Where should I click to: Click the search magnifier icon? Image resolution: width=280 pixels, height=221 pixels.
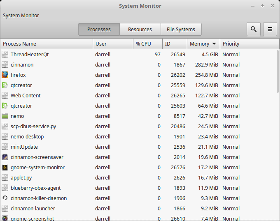click(x=254, y=29)
